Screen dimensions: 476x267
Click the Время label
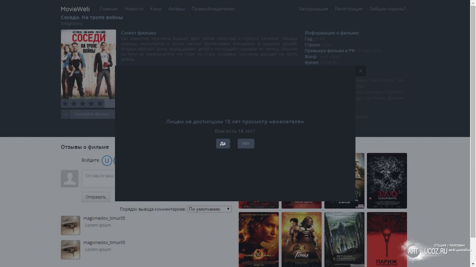pyautogui.click(x=312, y=63)
